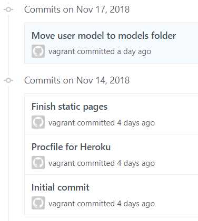Image resolution: width=198 pixels, height=221 pixels.
Task: Click "4 days ago" timestamp under Finish static pages
Action: pyautogui.click(x=136, y=123)
